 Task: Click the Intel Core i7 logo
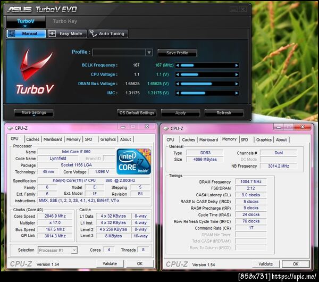(133, 161)
